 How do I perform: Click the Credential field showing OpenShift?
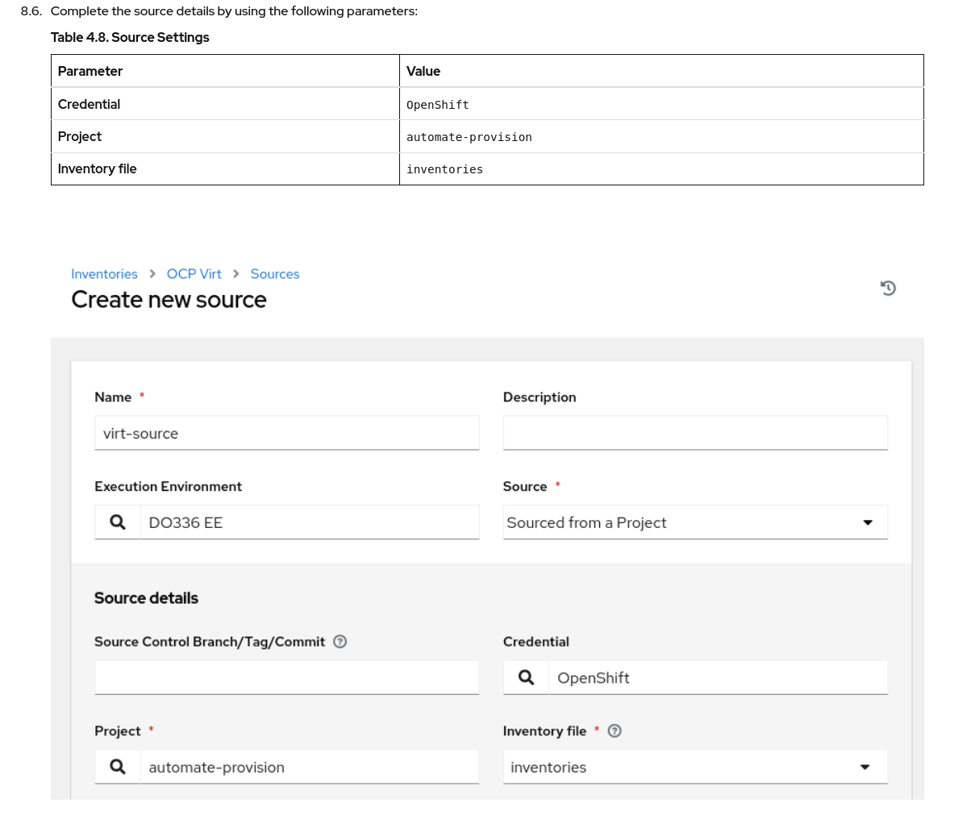(x=718, y=678)
